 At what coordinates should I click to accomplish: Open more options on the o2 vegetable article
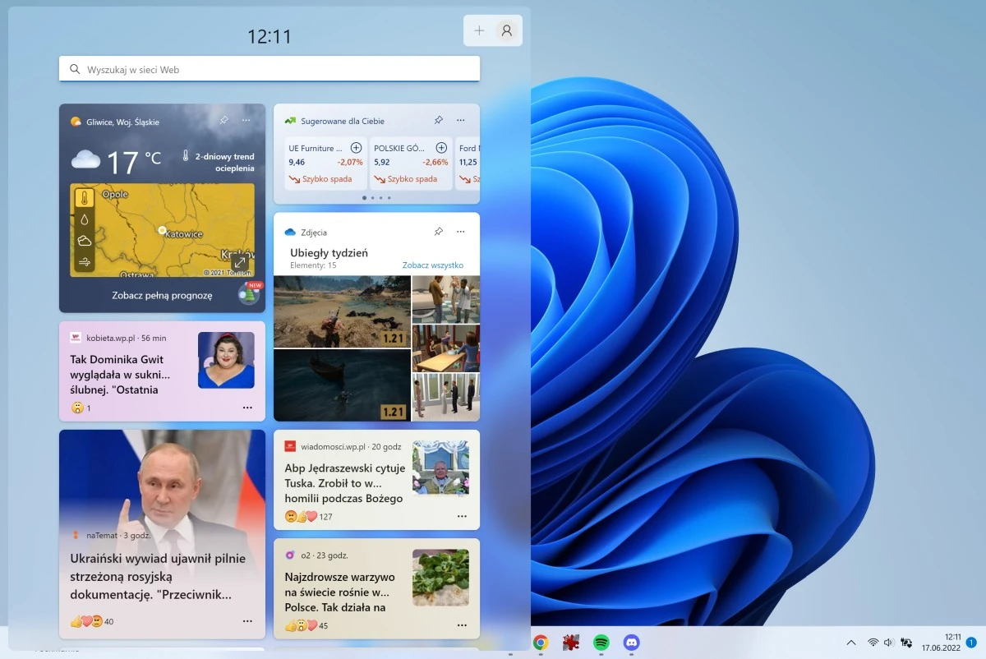[x=459, y=624]
